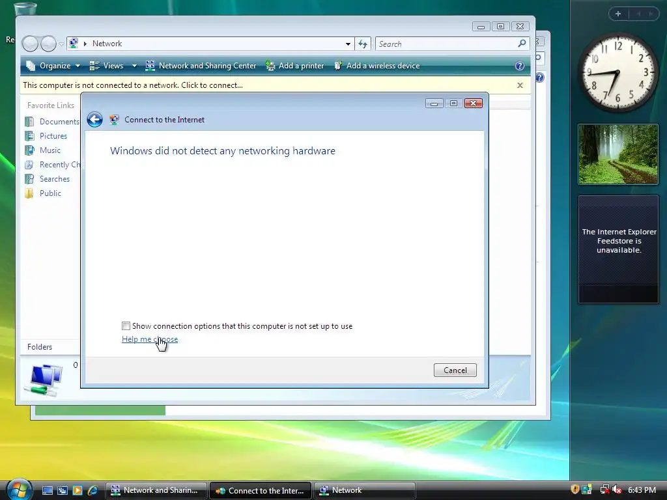
Task: Open the Help me choose link
Action: [x=150, y=339]
